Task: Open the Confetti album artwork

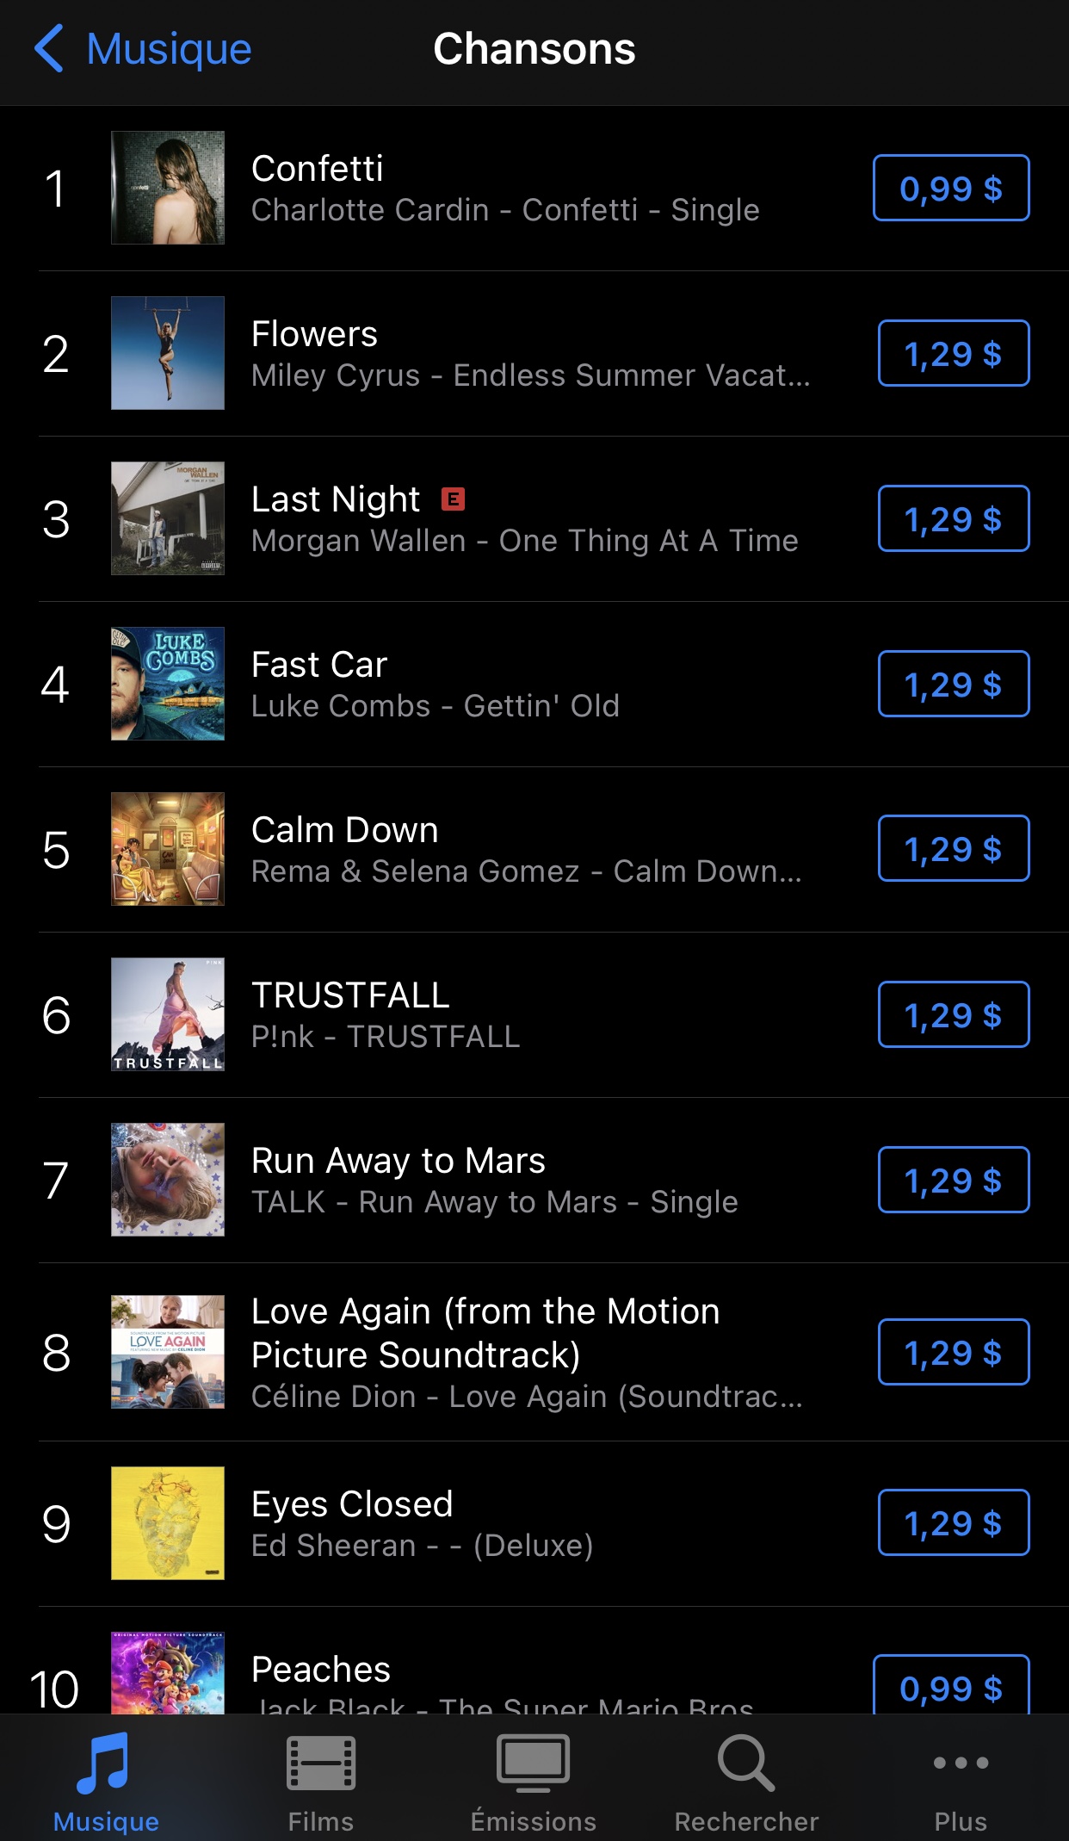Action: point(168,188)
